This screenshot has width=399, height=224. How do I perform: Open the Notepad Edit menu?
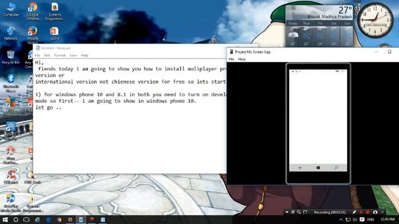(x=47, y=55)
